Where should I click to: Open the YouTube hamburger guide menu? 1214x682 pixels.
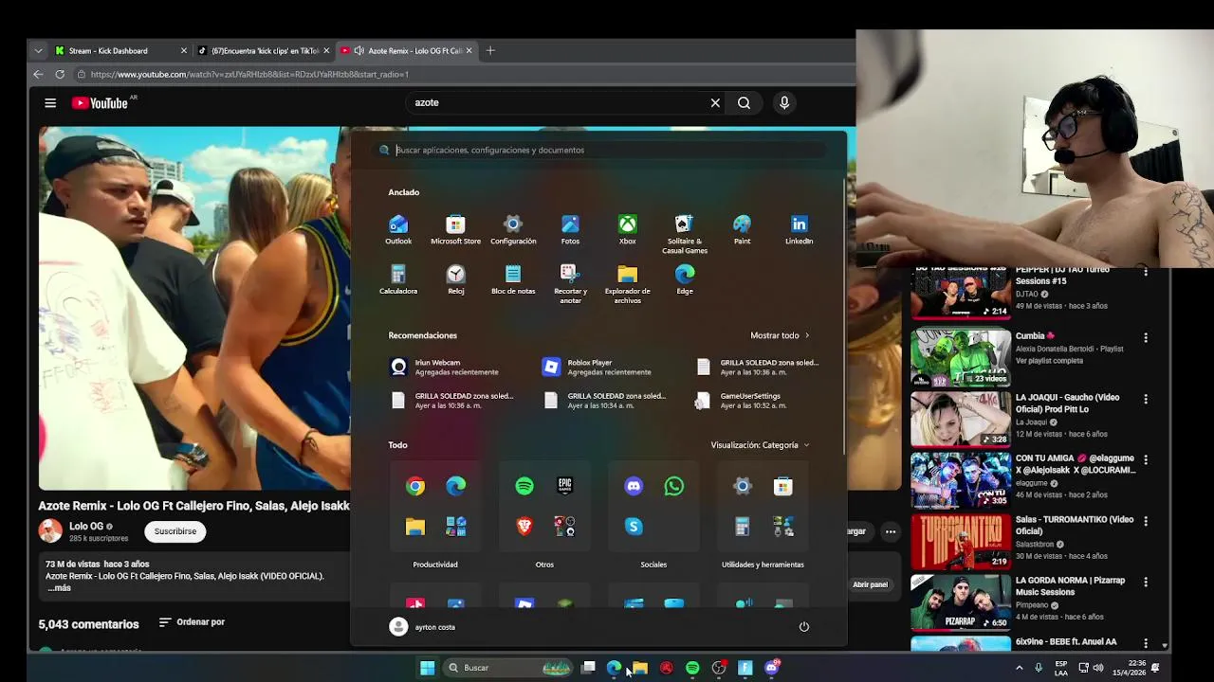tap(50, 103)
